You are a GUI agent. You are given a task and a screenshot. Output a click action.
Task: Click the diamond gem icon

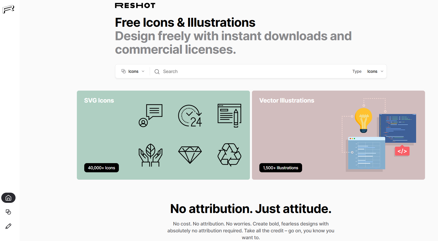[x=190, y=155]
